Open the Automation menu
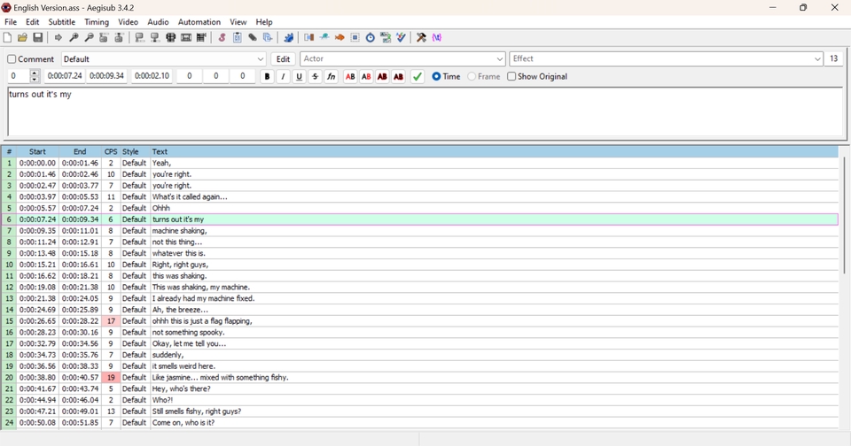 coord(199,22)
